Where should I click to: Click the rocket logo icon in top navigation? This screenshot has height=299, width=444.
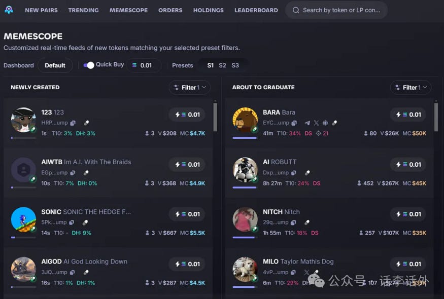[9, 10]
